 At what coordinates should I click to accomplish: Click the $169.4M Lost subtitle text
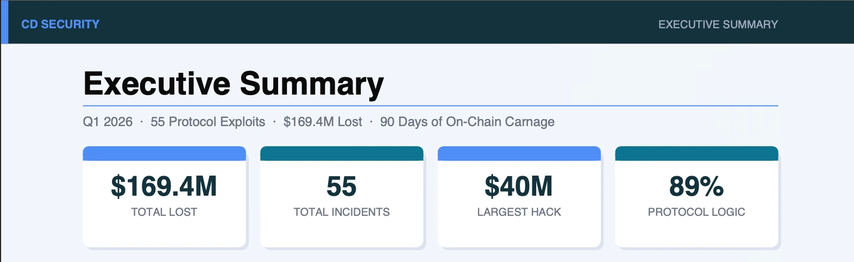click(323, 122)
